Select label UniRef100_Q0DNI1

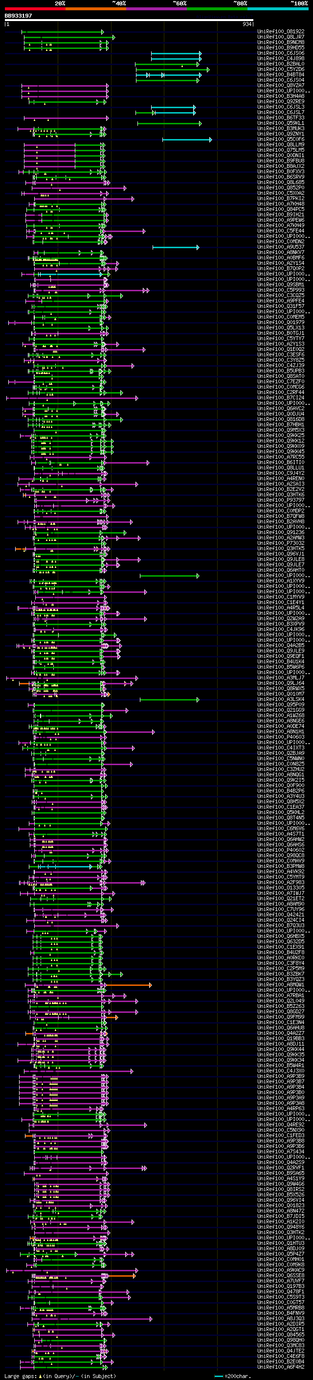(x=281, y=155)
